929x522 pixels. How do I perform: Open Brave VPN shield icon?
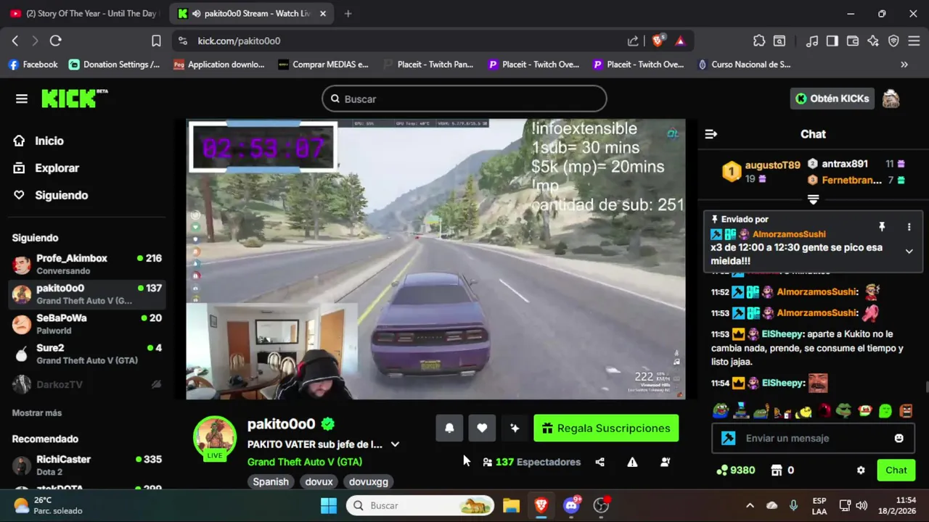(x=893, y=41)
